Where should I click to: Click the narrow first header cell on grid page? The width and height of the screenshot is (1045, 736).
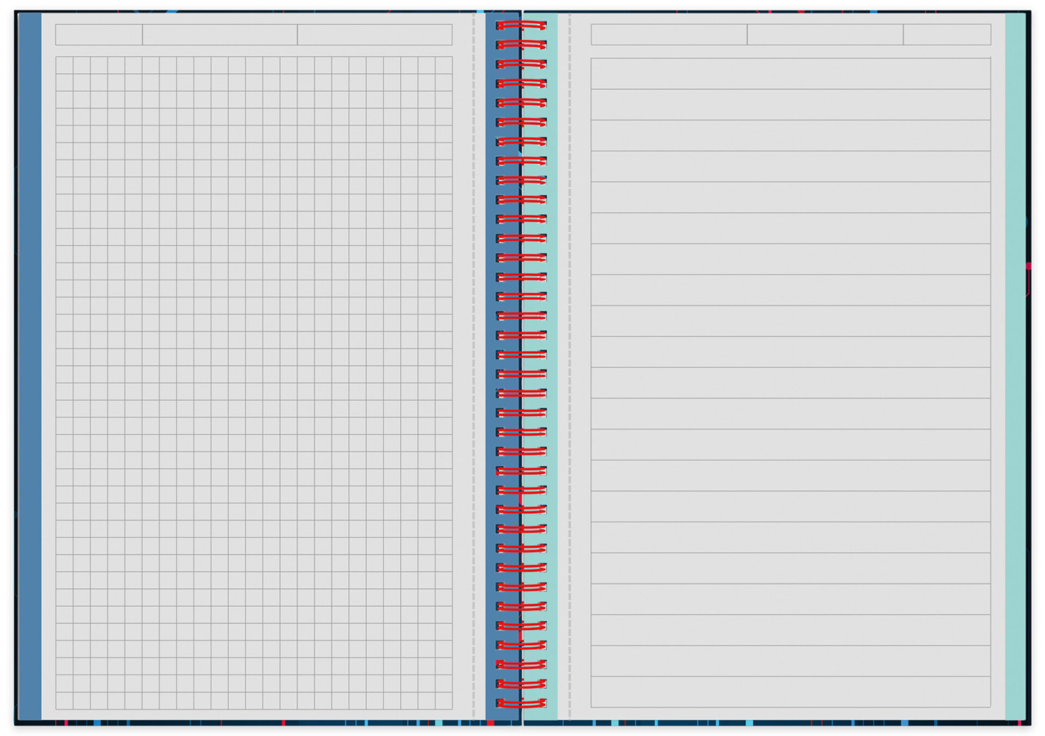99,35
